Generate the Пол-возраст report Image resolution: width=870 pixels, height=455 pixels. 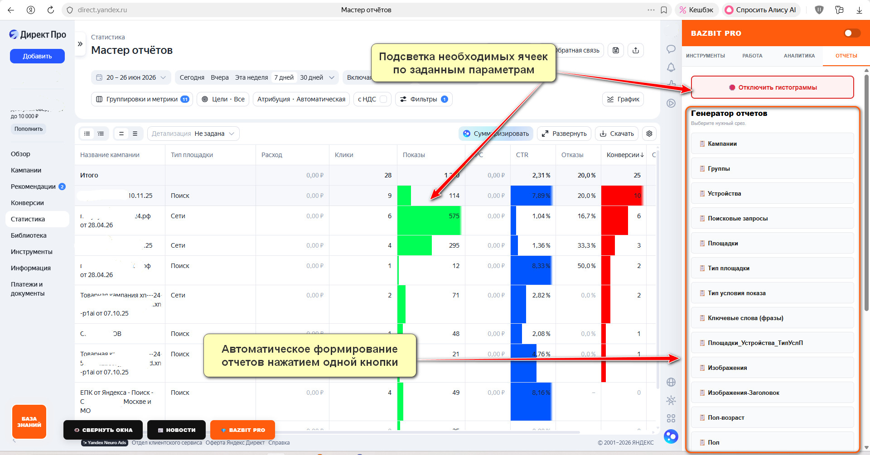coord(772,417)
